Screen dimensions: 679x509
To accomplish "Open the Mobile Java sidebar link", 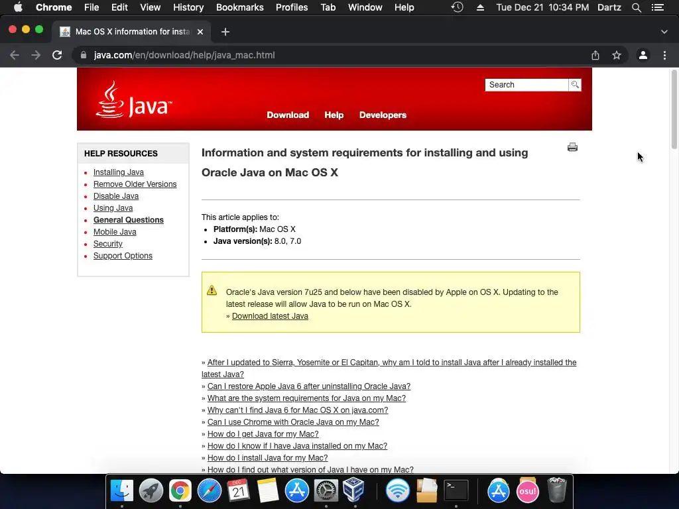I will (115, 232).
